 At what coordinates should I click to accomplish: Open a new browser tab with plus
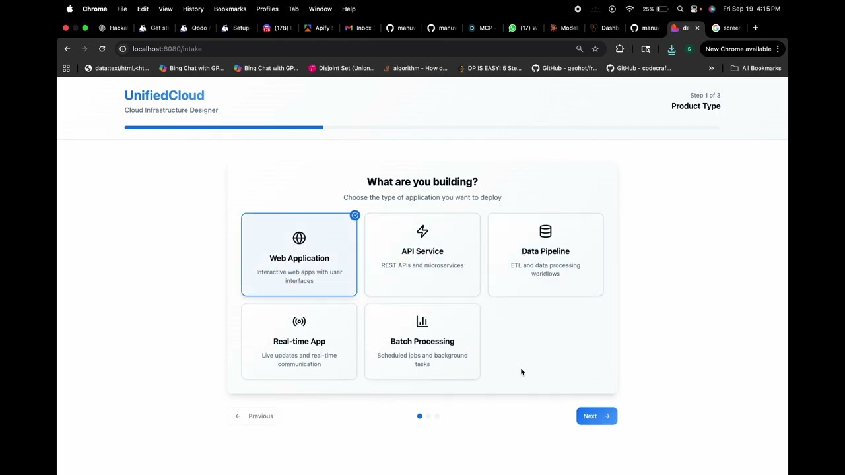pyautogui.click(x=755, y=28)
